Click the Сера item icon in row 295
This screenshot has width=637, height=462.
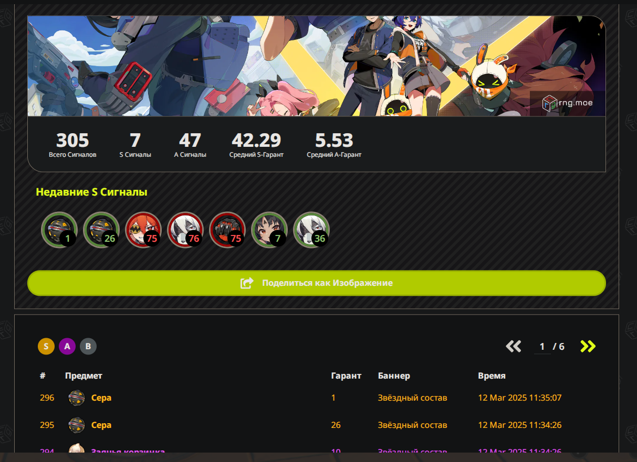point(77,425)
